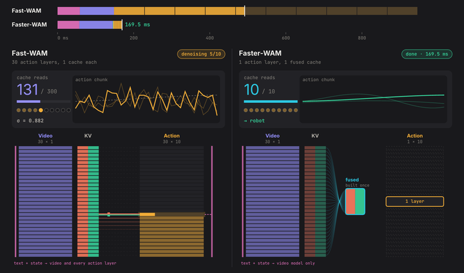Click the bright orange highlighted bar in the Action column
Screen dimensions: 464x273
pos(147,214)
